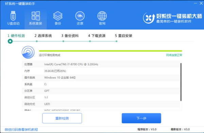Open the 官网 globe icon
The height and width of the screenshot is (133, 204).
pos(102,16)
